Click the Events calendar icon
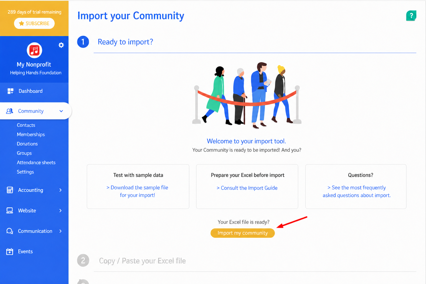Viewport: 426px width, 284px height. click(x=10, y=252)
